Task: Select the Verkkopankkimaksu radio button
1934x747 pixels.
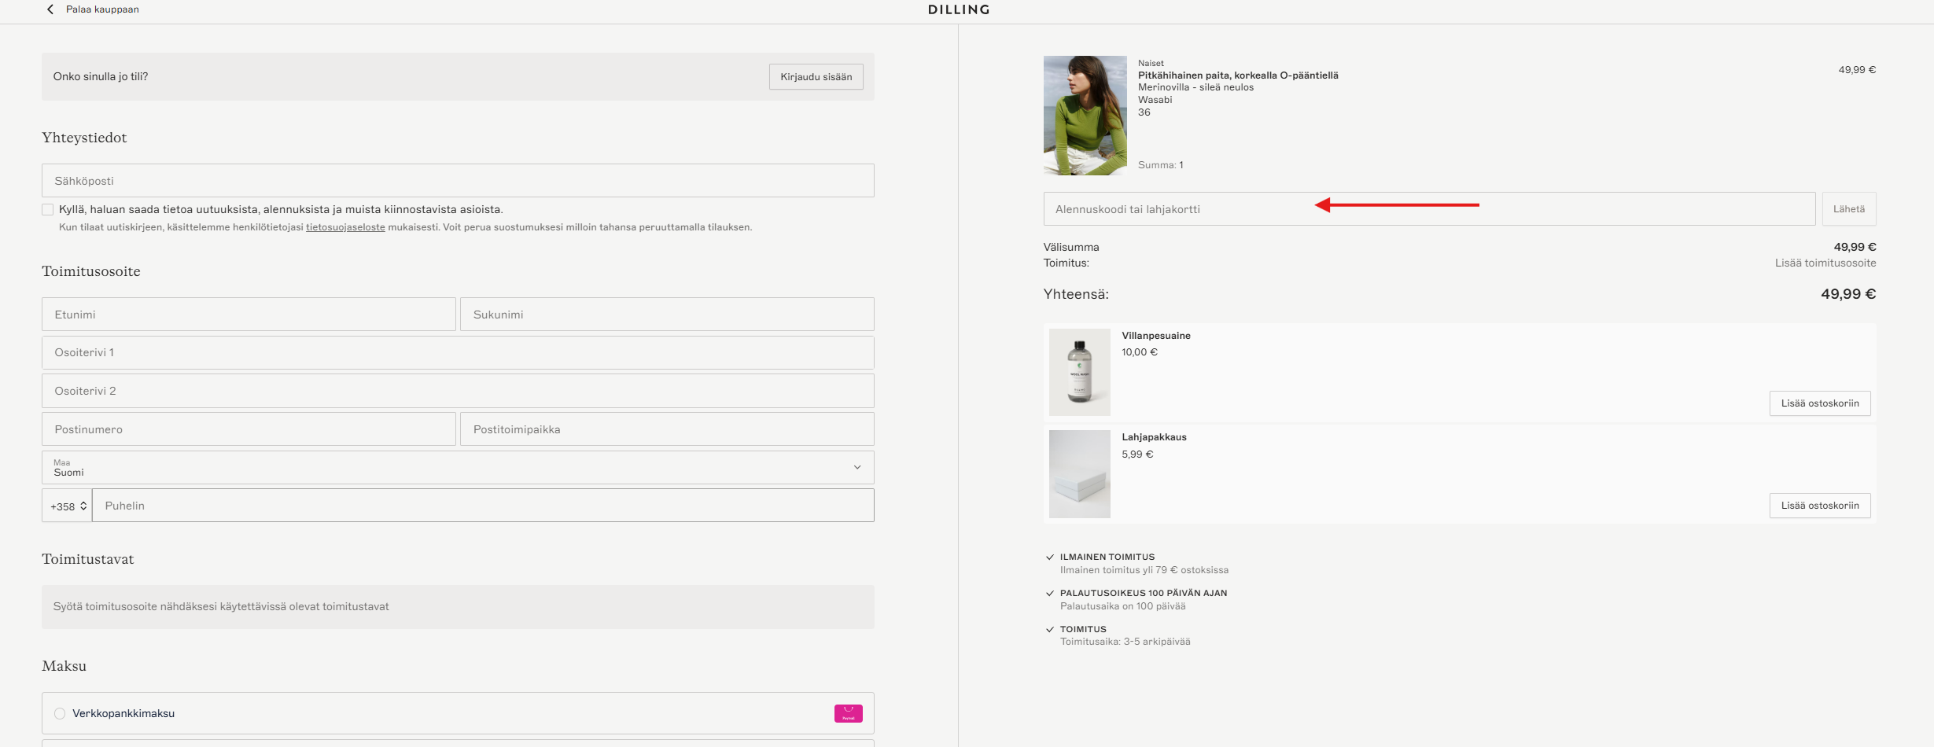Action: tap(60, 713)
